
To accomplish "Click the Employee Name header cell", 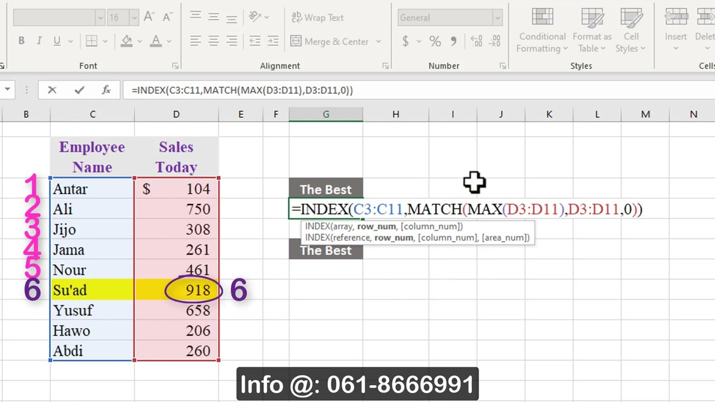I will point(92,157).
